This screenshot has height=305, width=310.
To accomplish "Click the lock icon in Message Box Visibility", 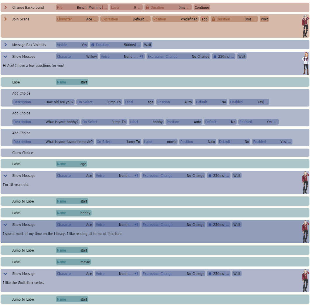I will tap(93, 45).
